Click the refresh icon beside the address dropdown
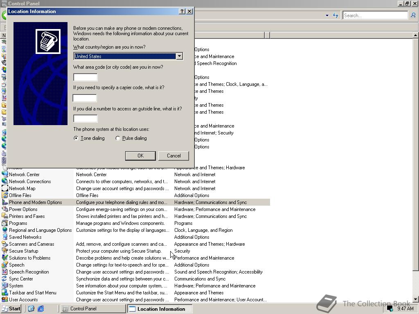The height and width of the screenshot is (314, 419). pyautogui.click(x=336, y=15)
